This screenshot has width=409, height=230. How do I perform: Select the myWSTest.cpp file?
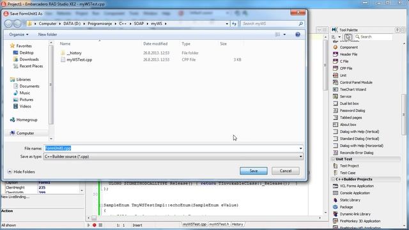[x=77, y=59]
